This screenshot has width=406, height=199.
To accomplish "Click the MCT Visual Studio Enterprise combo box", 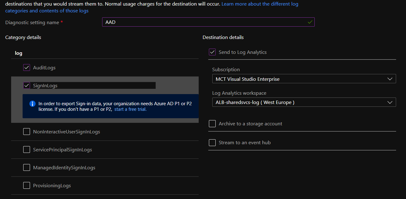I will (304, 79).
